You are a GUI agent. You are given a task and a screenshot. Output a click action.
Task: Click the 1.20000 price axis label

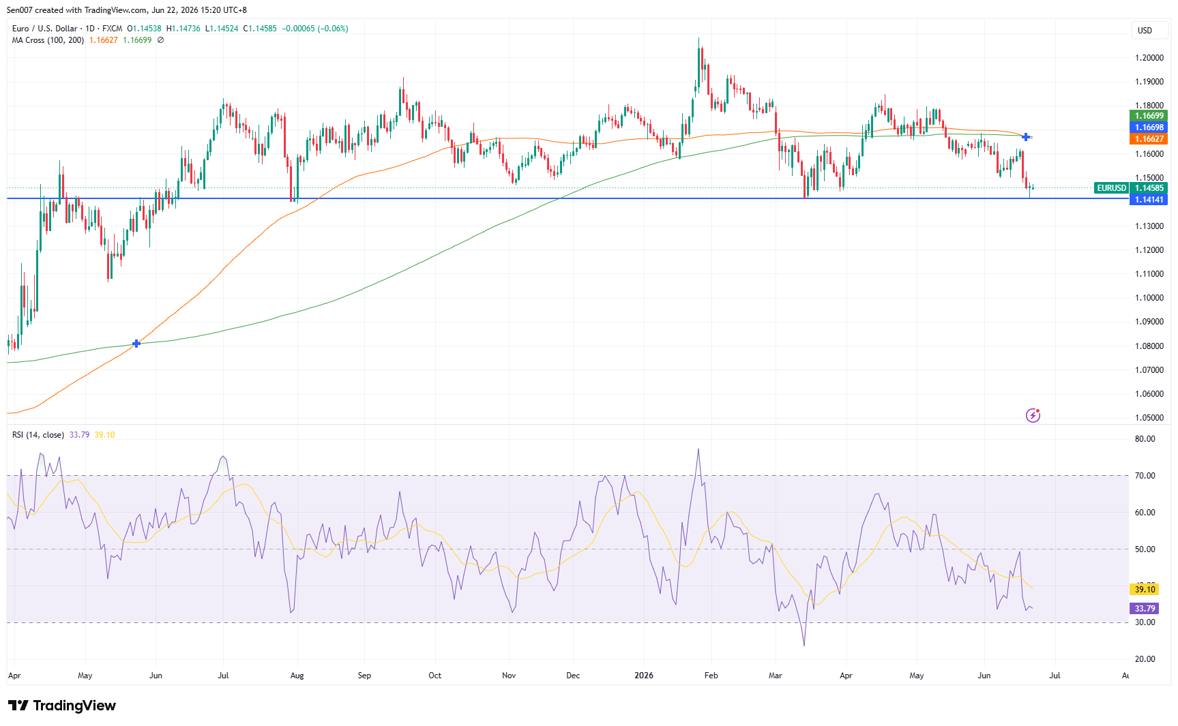point(1149,58)
